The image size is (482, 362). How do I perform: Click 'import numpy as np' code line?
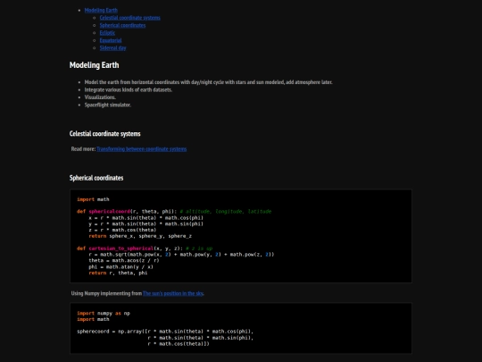tap(104, 314)
